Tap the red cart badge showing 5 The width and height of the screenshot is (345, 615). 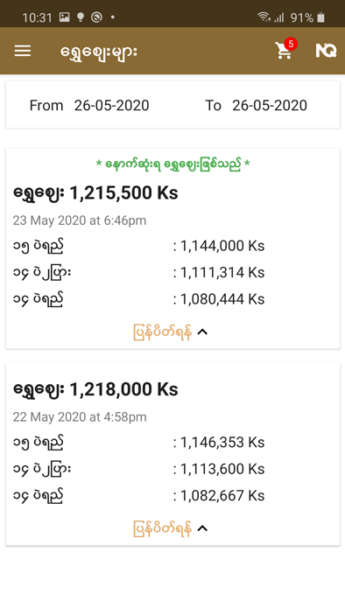coord(291,44)
